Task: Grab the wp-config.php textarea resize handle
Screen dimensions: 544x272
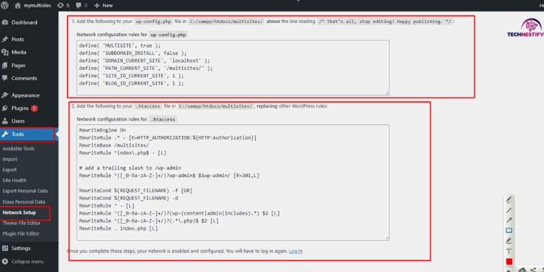Action: 387,92
